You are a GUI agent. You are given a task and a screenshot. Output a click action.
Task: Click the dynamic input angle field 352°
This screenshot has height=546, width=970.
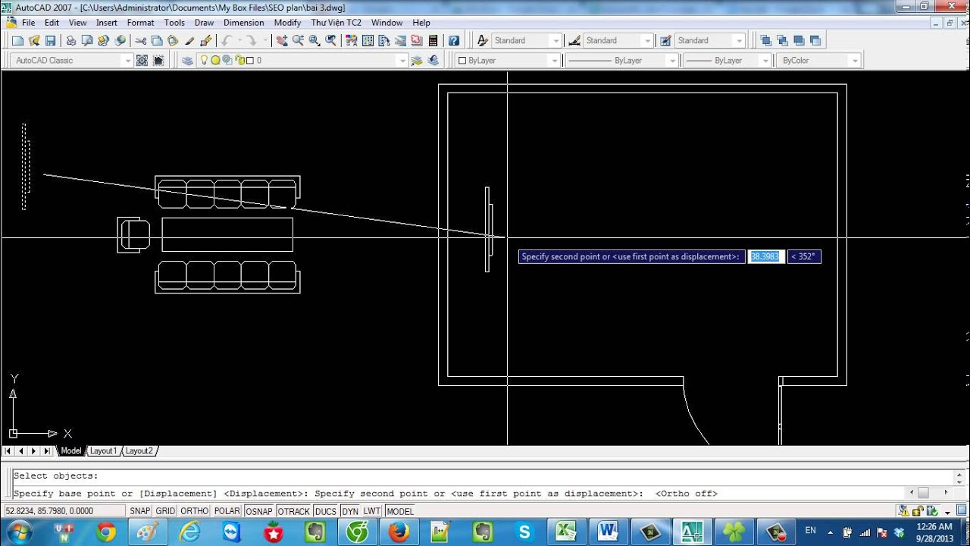click(804, 256)
